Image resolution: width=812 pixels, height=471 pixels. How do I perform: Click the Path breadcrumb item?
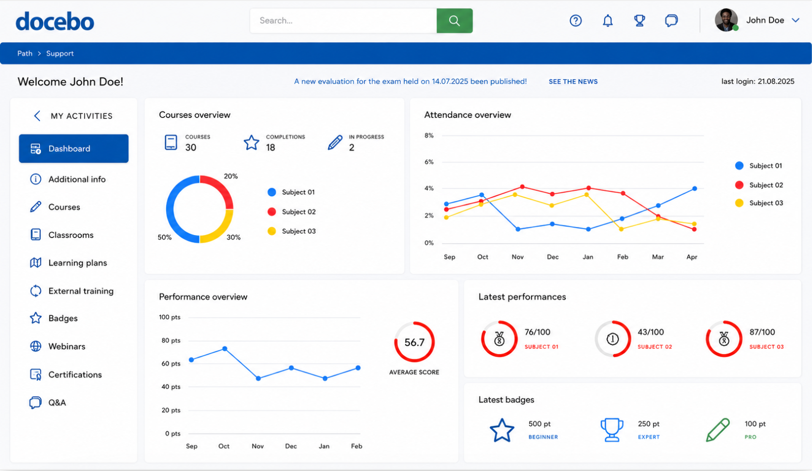[x=25, y=53]
